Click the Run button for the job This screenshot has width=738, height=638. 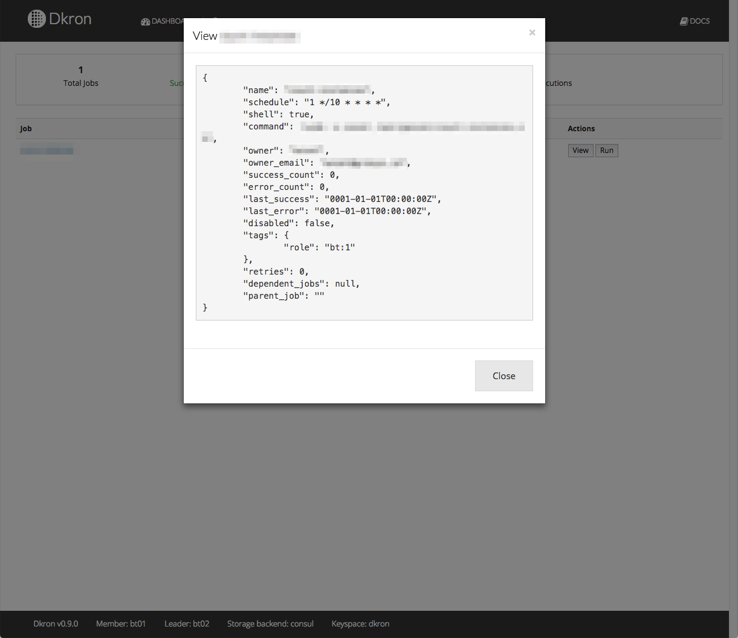[x=607, y=151]
